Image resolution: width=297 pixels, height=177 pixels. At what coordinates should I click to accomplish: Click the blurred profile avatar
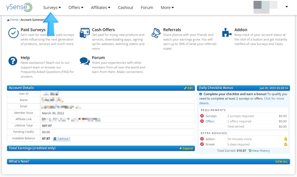pyautogui.click(x=265, y=7)
